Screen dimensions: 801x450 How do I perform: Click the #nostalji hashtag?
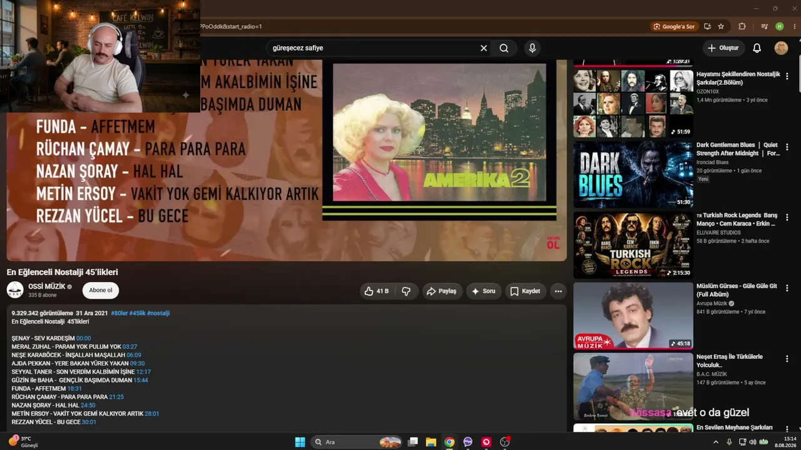click(158, 313)
